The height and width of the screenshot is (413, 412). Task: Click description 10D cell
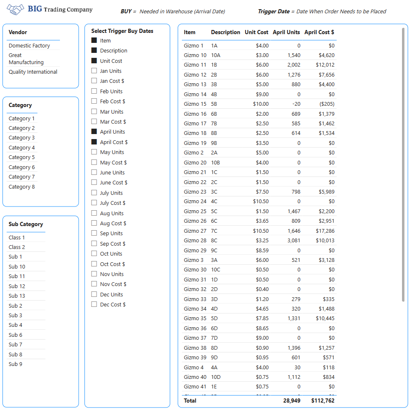point(216,377)
